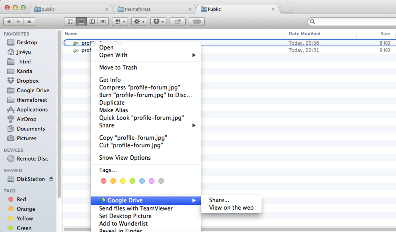Go to enclosing folder with up arrow

coord(29,22)
